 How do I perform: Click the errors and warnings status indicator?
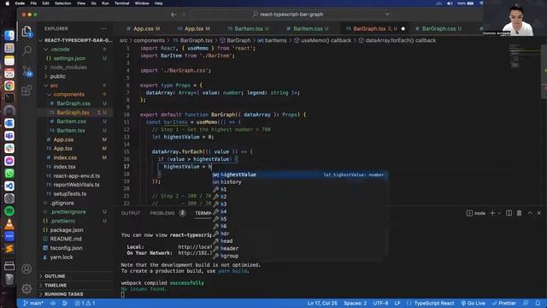click(x=85, y=303)
